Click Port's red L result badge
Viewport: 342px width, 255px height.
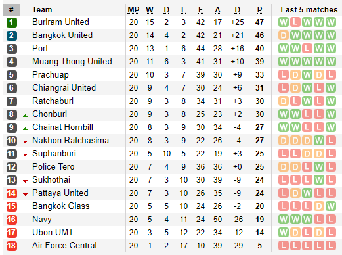click(307, 49)
